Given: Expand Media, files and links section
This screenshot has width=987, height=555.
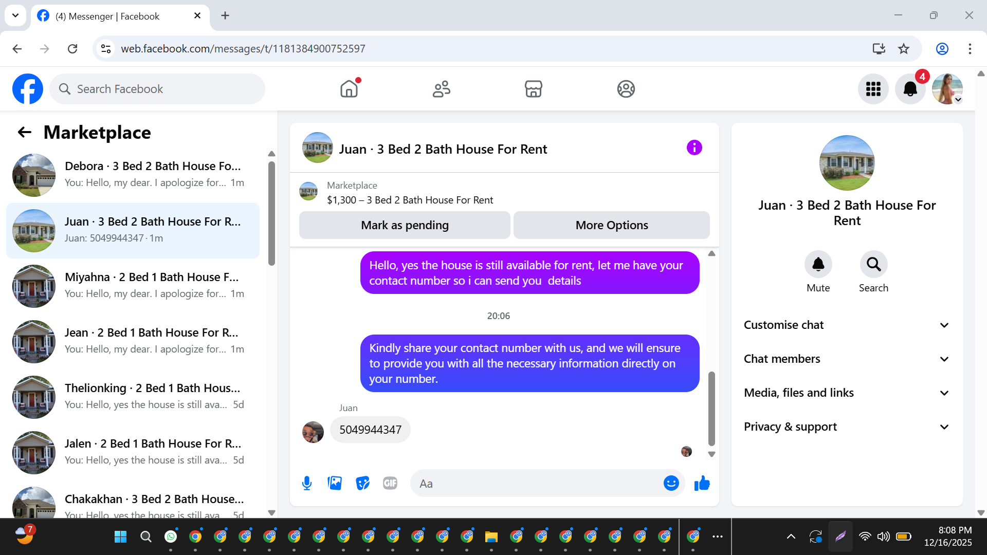Looking at the screenshot, I should click(847, 393).
